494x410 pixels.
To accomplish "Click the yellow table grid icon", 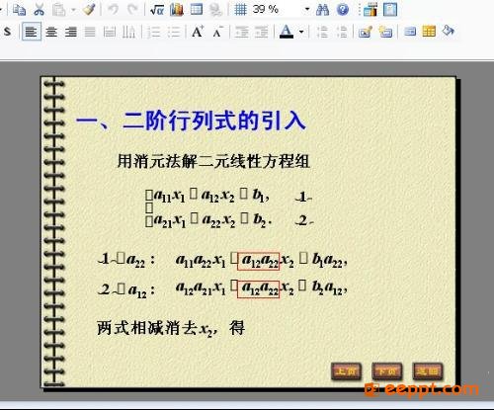I will [429, 32].
